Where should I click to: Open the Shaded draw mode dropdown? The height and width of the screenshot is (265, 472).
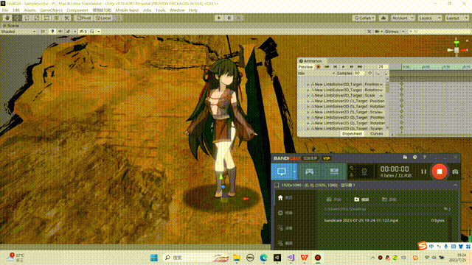pos(18,31)
